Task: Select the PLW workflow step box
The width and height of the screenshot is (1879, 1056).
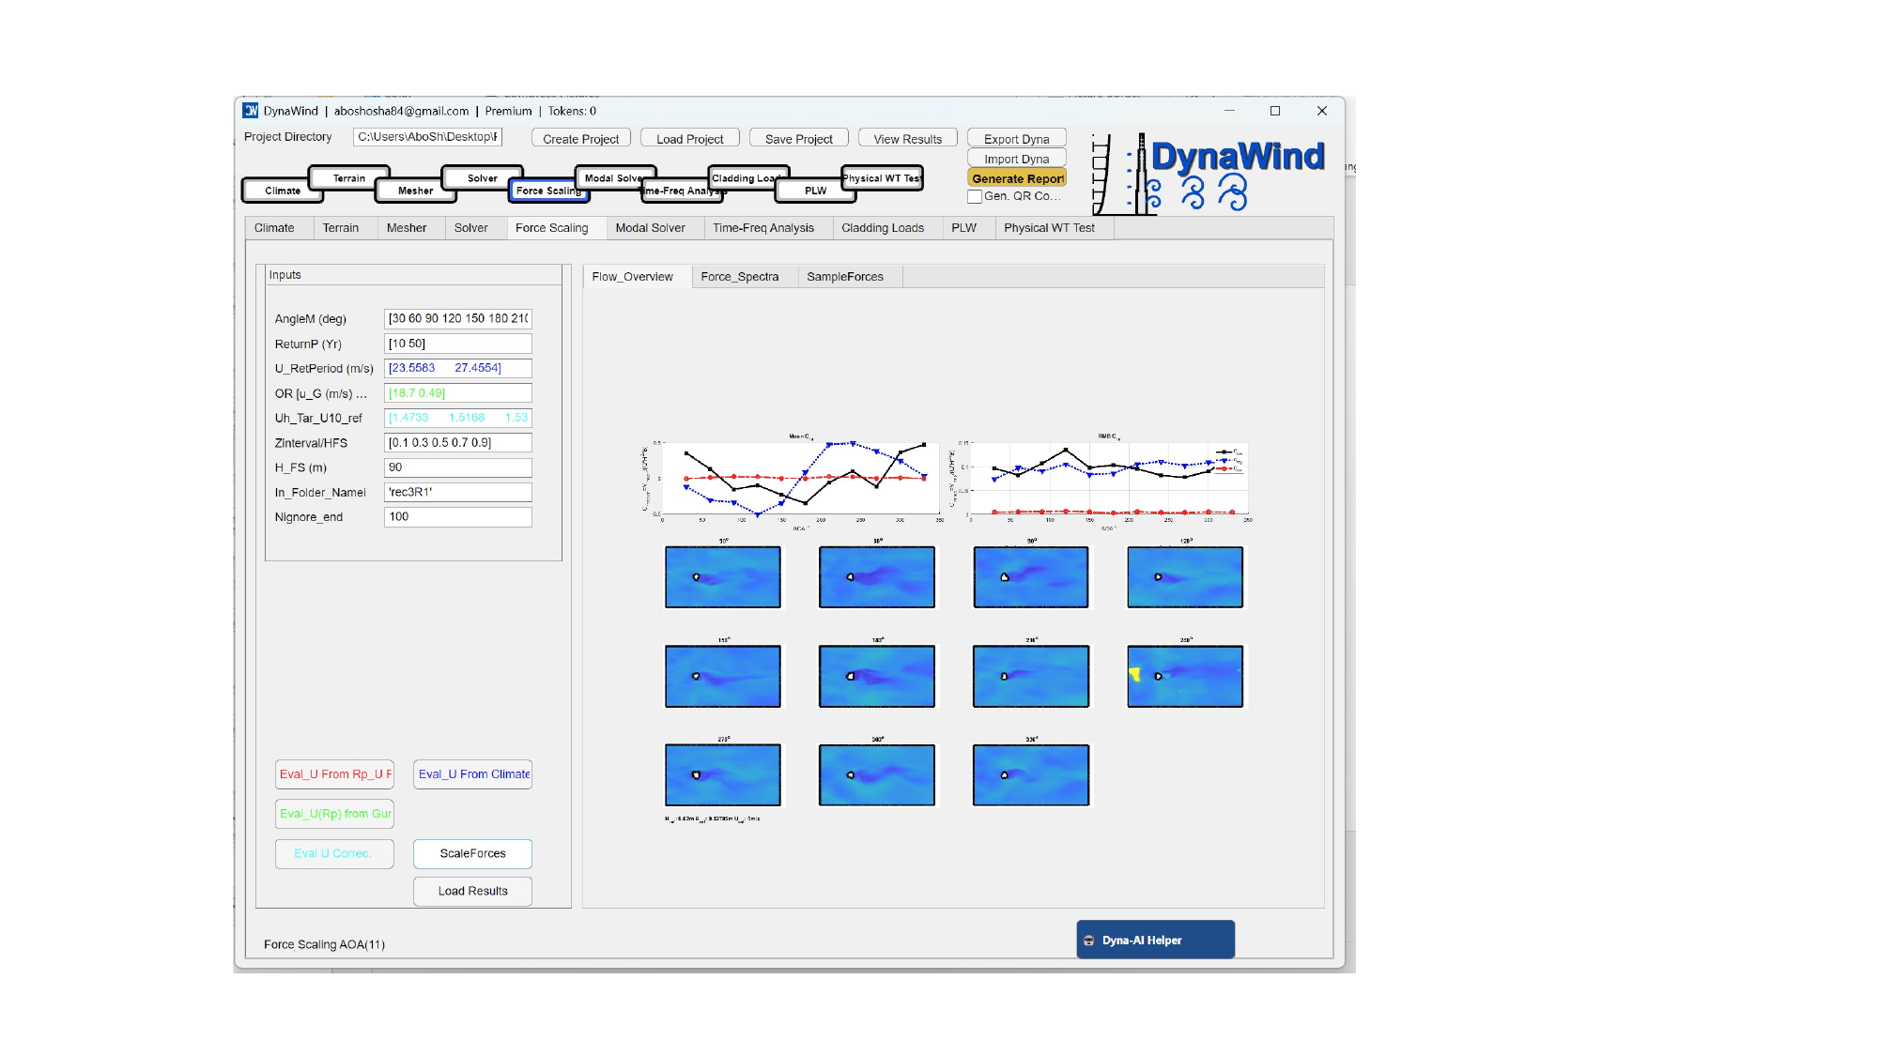Action: click(815, 191)
